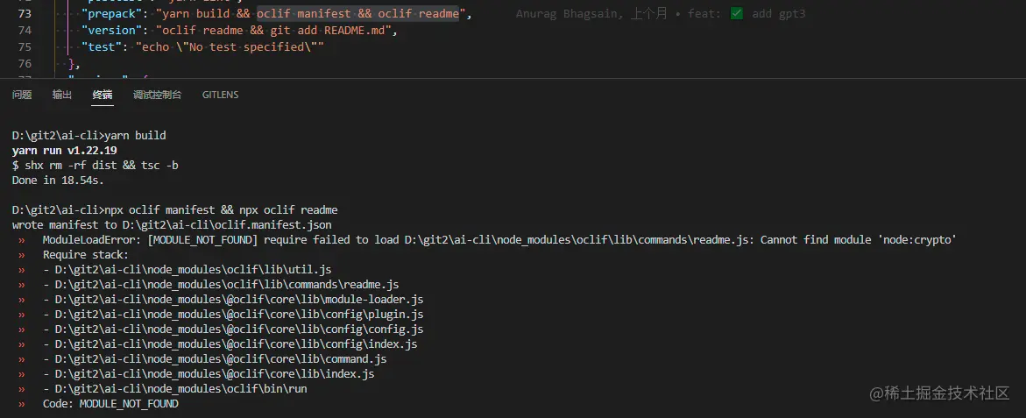This screenshot has height=418, width=1026.
Task: Click the core\lib\index.js stack path
Action: pos(215,374)
